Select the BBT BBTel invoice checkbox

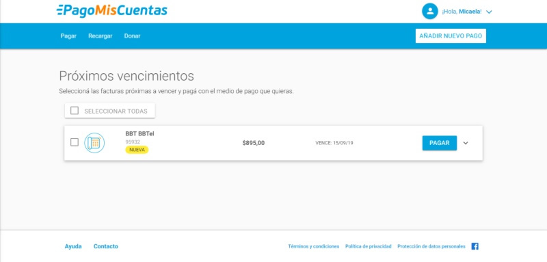pos(75,142)
